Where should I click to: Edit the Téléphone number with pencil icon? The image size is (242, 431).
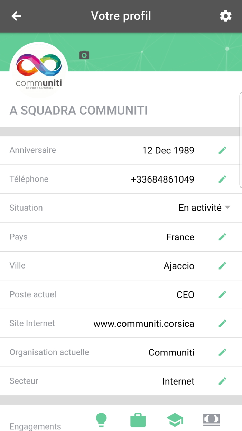[x=223, y=179]
